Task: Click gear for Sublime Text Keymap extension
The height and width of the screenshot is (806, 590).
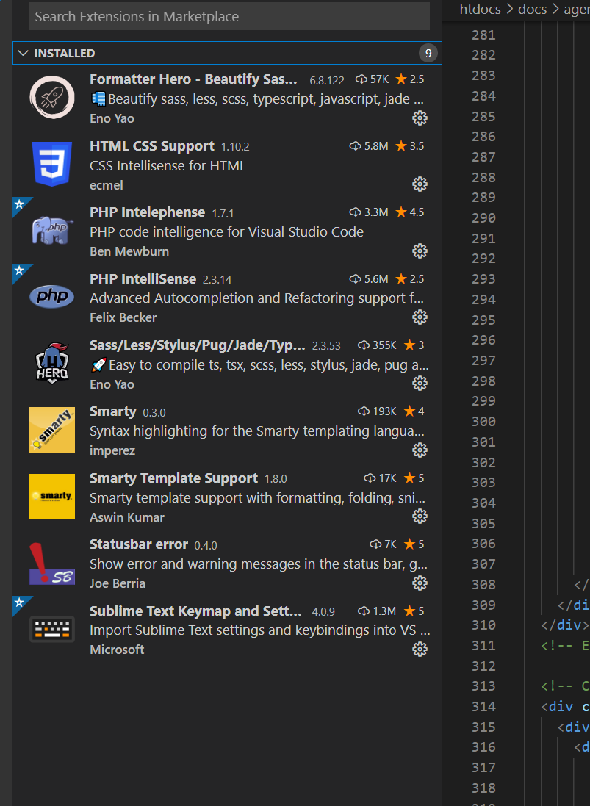Action: (420, 650)
